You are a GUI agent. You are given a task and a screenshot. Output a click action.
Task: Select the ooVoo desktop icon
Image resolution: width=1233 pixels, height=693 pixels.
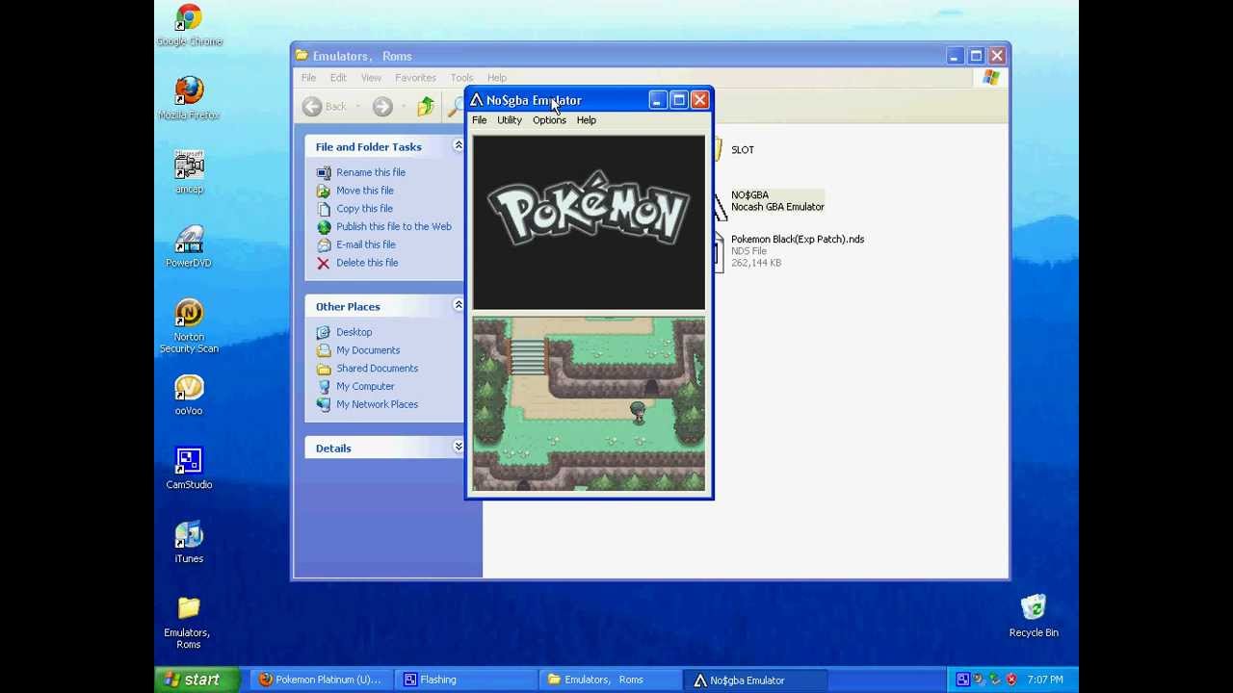point(189,395)
